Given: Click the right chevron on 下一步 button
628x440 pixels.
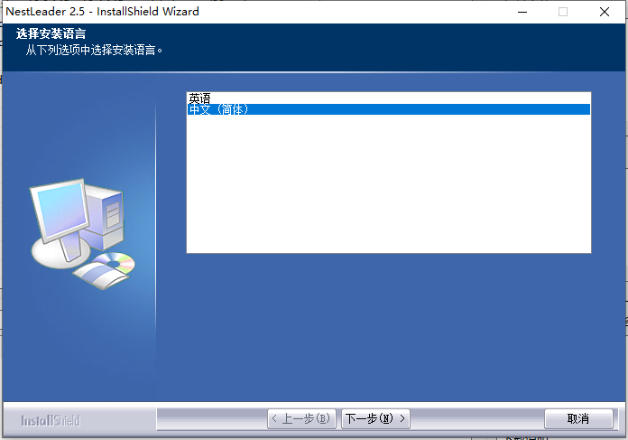Looking at the screenshot, I should pos(402,418).
